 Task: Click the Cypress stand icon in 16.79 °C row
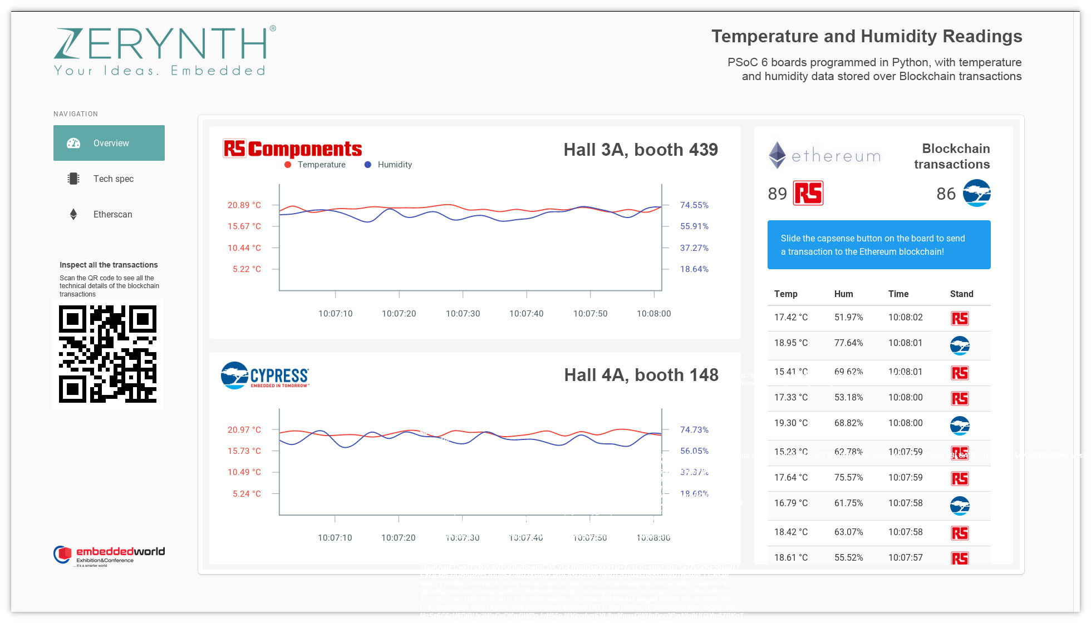coord(960,506)
